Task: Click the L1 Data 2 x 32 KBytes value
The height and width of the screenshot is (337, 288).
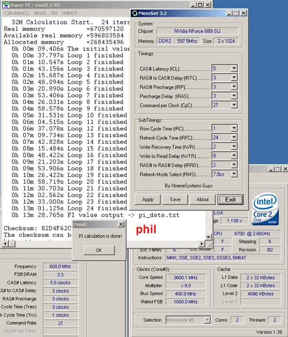Action: (261, 278)
